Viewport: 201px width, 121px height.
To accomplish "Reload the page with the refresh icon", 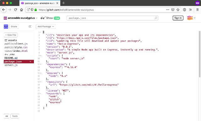I will coord(15,10).
